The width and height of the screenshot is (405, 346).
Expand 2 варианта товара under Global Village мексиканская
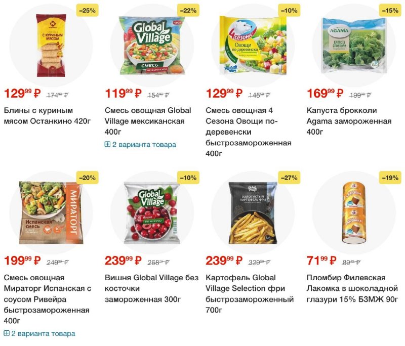coord(140,145)
